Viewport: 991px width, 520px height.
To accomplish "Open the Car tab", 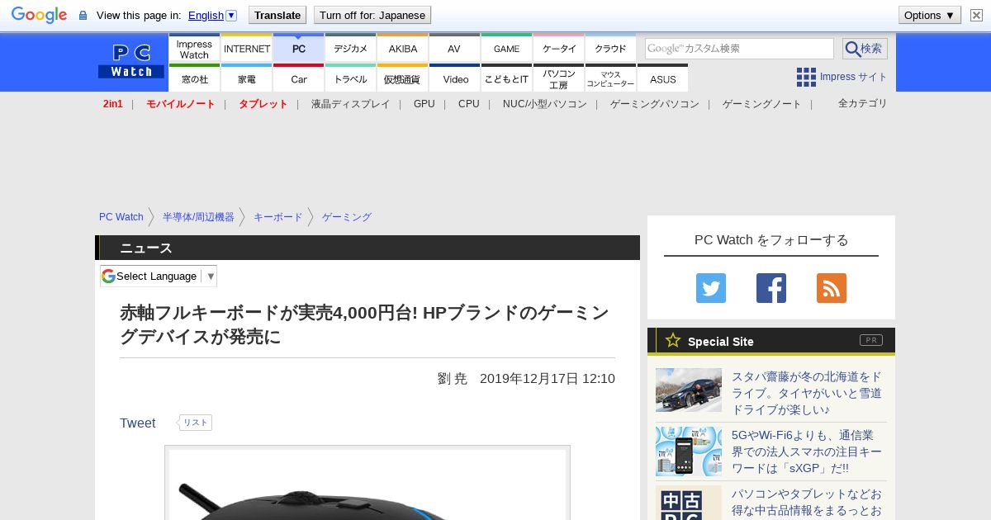I will tap(299, 78).
